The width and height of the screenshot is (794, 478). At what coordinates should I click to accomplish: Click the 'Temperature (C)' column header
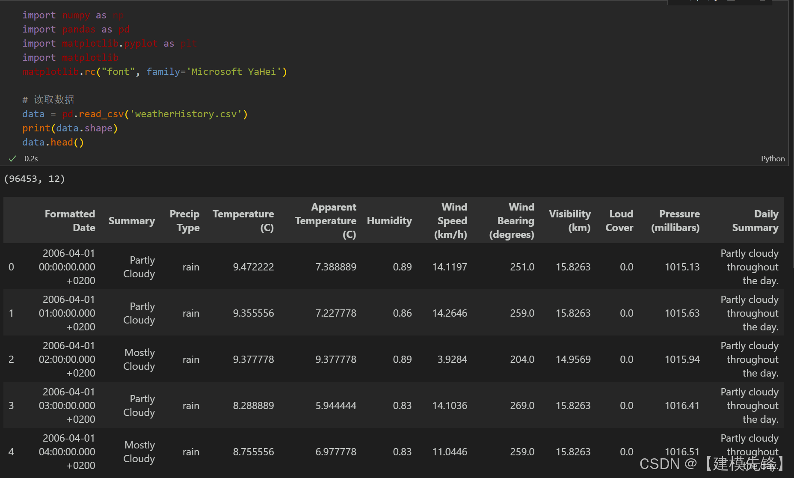click(243, 221)
